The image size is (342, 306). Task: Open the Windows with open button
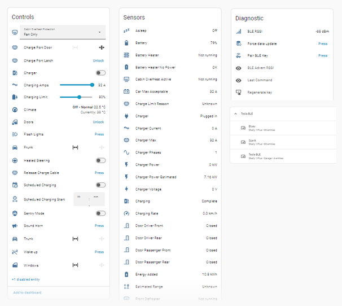(75, 265)
